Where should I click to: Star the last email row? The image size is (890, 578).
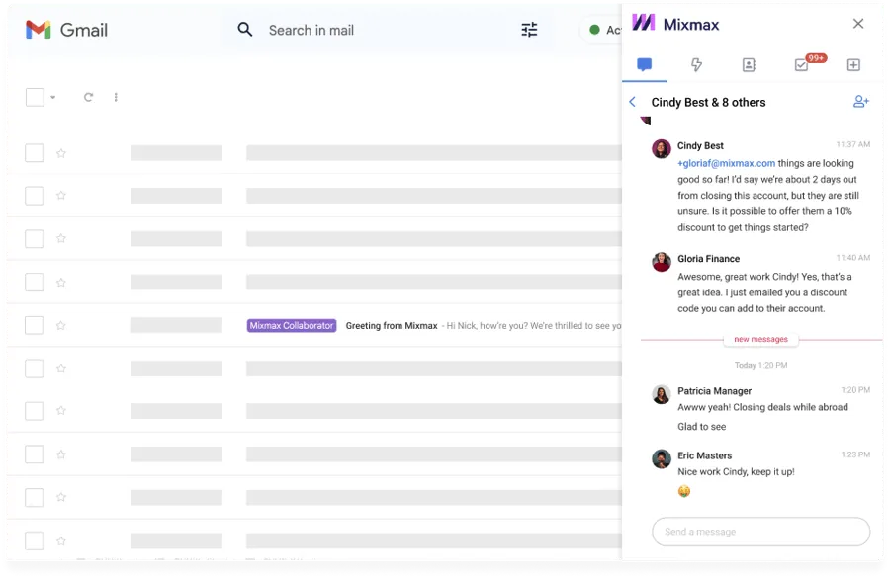coord(61,541)
